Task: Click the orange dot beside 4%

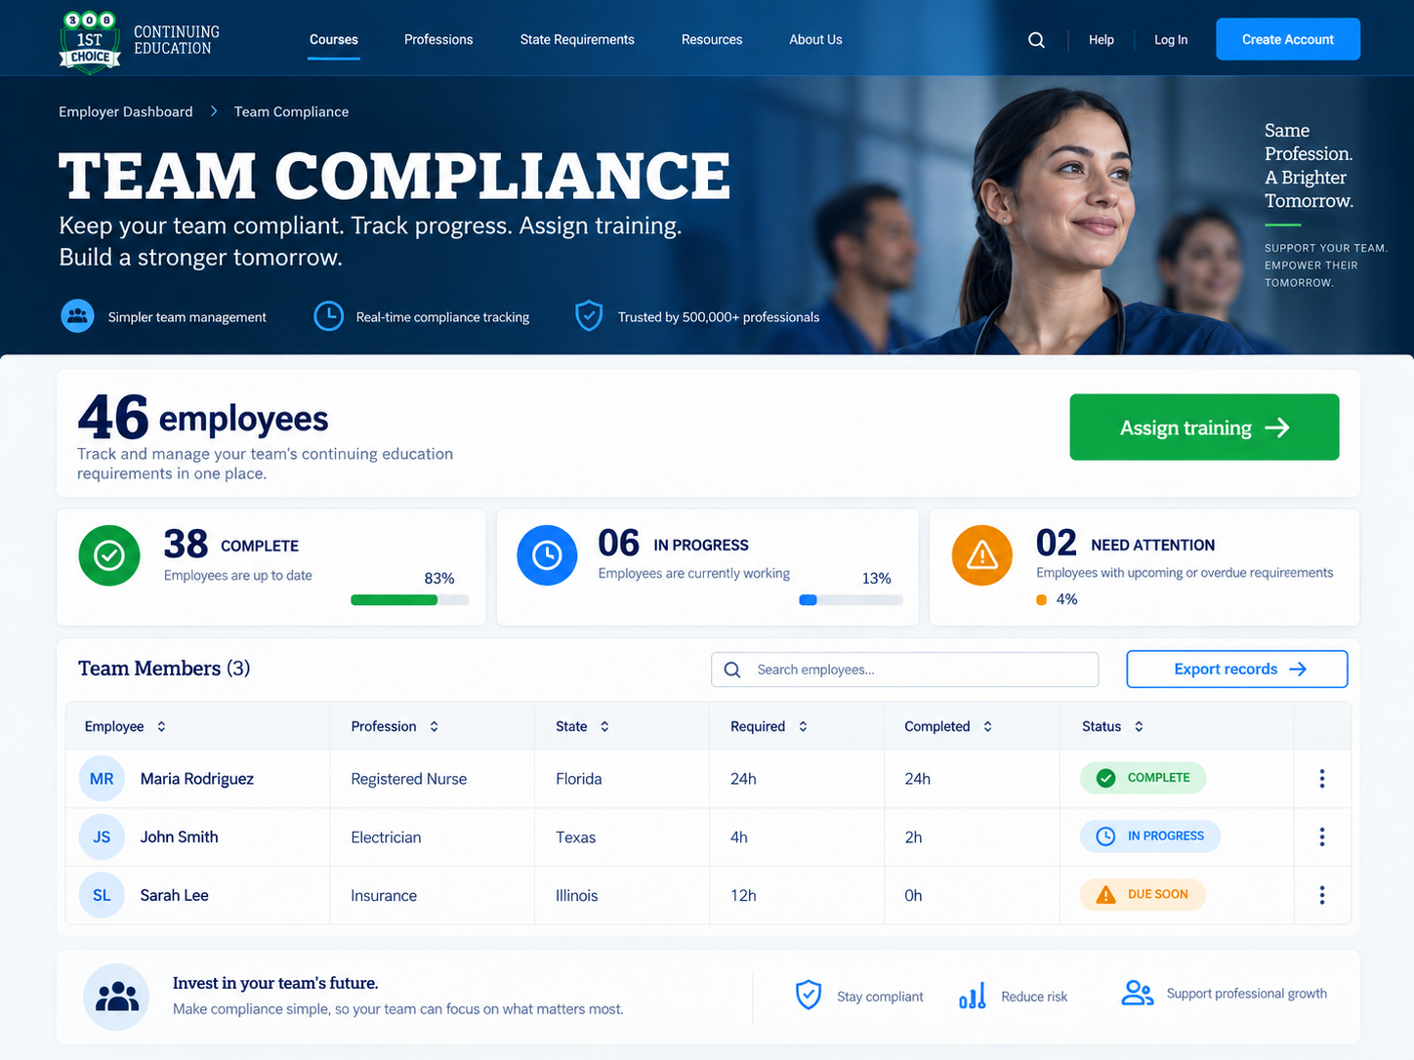Action: click(x=1042, y=599)
